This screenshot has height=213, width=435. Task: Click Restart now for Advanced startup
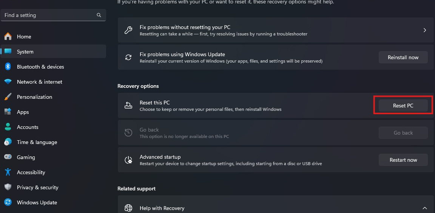(403, 160)
